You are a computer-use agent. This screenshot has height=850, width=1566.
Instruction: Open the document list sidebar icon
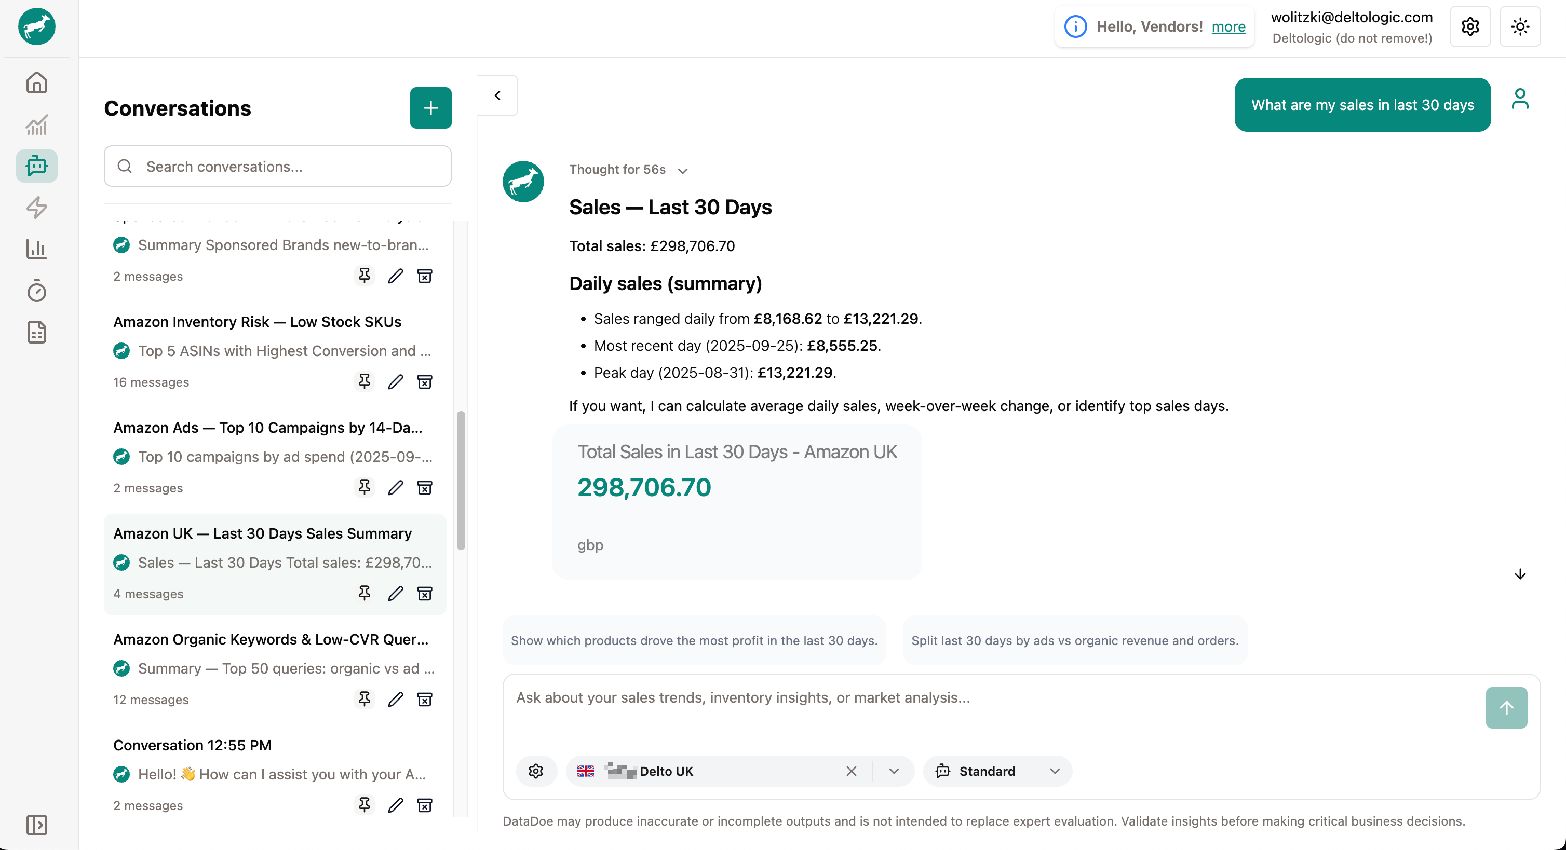coord(36,332)
